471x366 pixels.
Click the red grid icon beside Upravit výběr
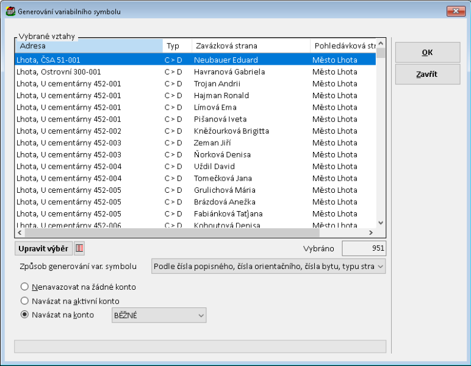pyautogui.click(x=80, y=248)
